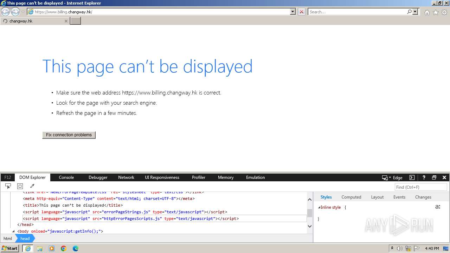Click the html breadcrumb
Image resolution: width=450 pixels, height=253 pixels.
point(8,239)
